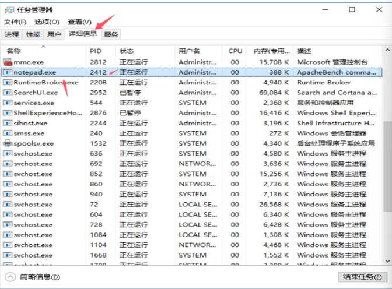
Task: Click the scrollbar down arrow
Action: pyautogui.click(x=387, y=261)
